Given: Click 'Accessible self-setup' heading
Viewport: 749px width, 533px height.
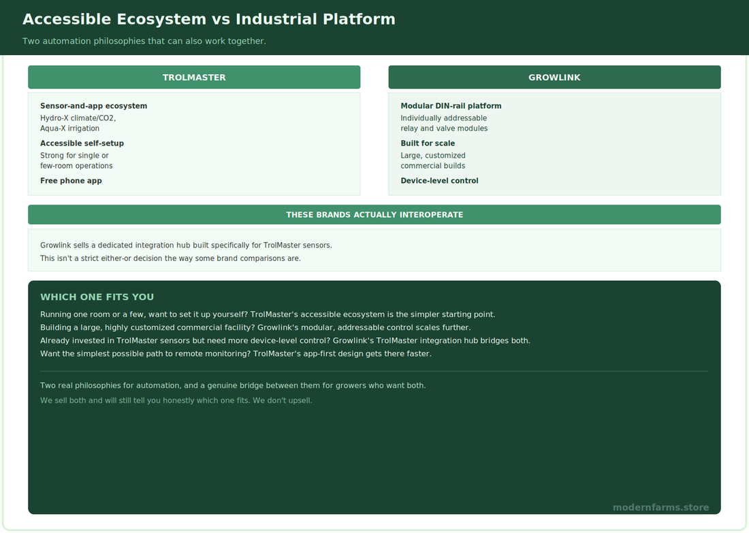Looking at the screenshot, I should (82, 143).
